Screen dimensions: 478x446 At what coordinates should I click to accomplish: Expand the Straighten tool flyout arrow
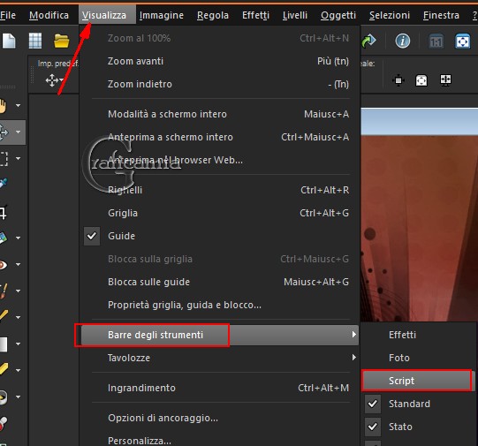coord(18,238)
